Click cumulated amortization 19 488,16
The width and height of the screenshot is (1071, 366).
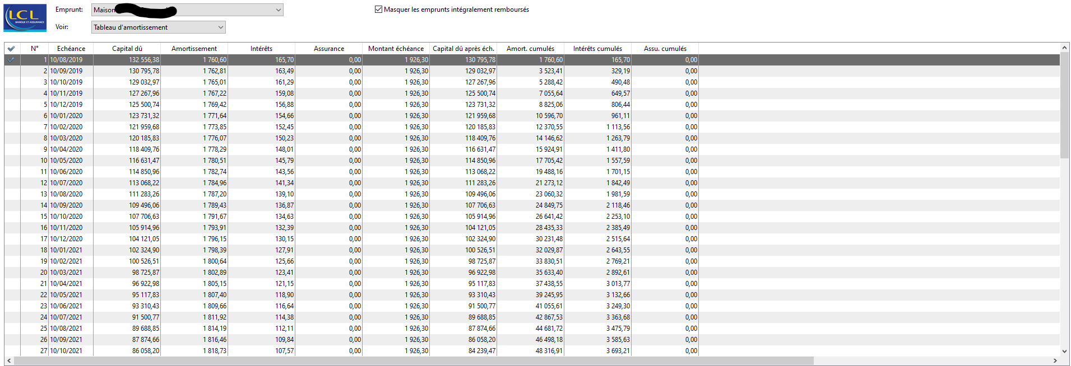click(549, 172)
